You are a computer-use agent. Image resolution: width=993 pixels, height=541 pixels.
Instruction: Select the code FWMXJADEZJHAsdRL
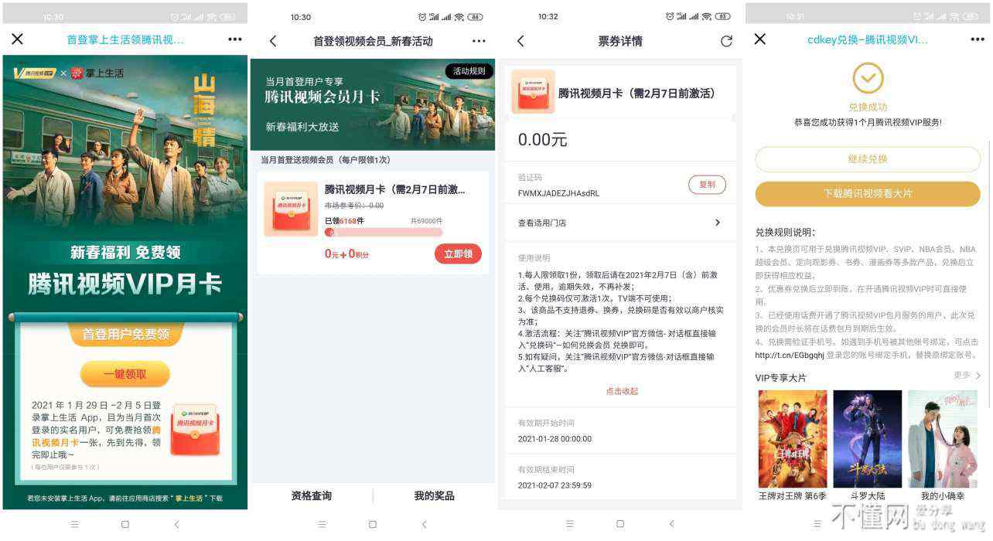click(558, 193)
